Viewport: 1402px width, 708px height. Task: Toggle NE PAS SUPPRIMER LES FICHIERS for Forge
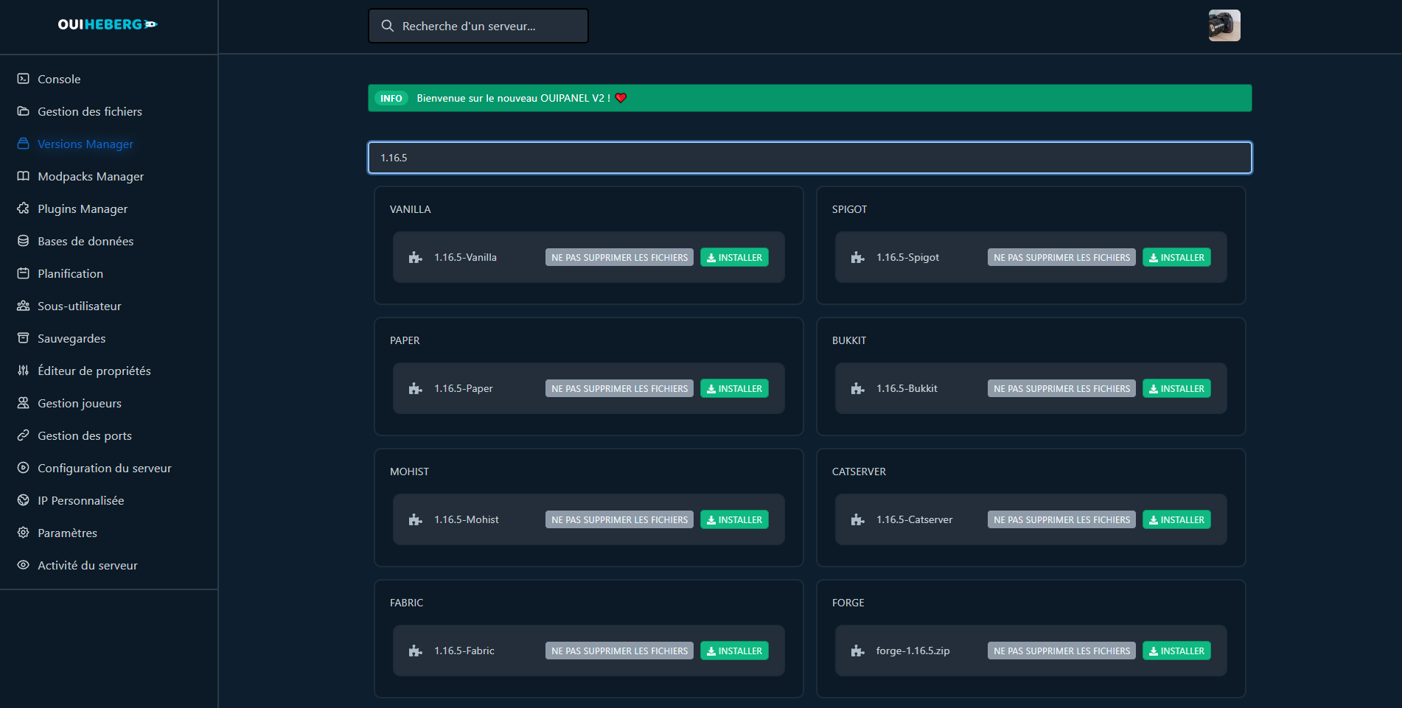(1061, 651)
